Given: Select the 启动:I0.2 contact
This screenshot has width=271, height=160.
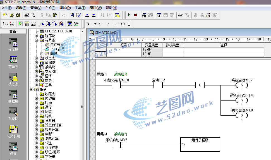Looking at the screenshot, I should pyautogui.click(x=158, y=85).
